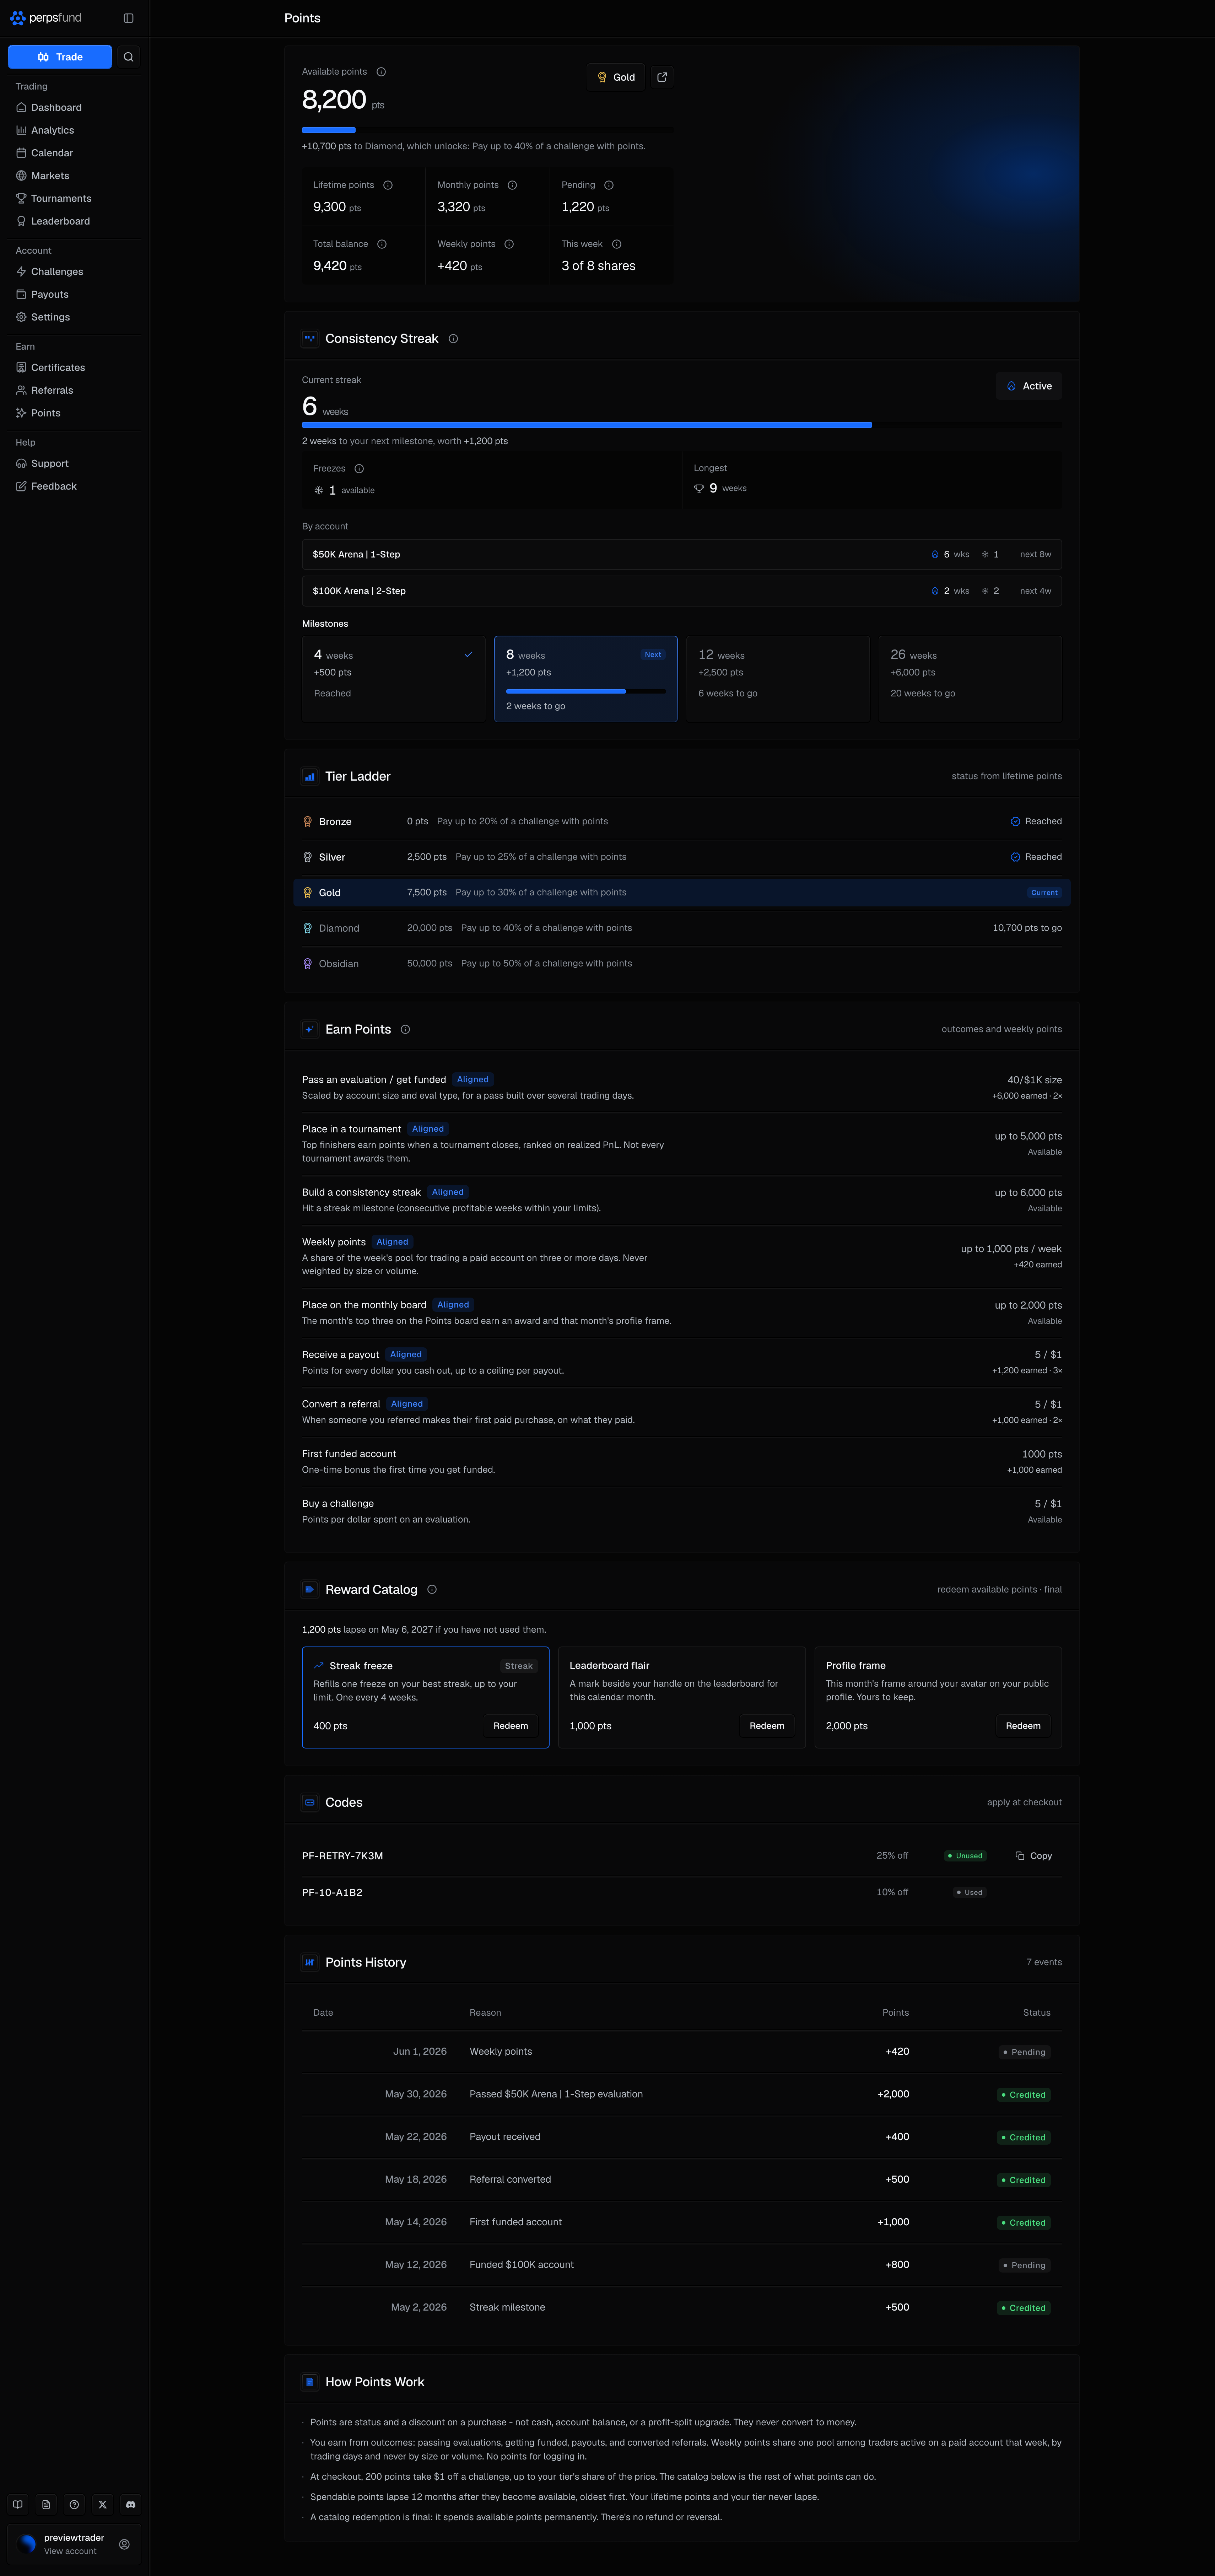
Task: Collapse the sidebar with the panel icon
Action: coord(128,18)
